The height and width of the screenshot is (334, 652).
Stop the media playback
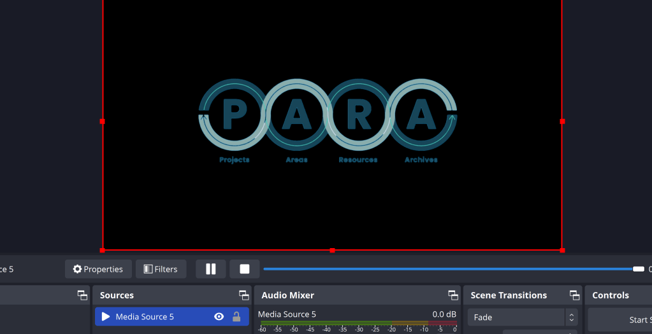point(245,269)
